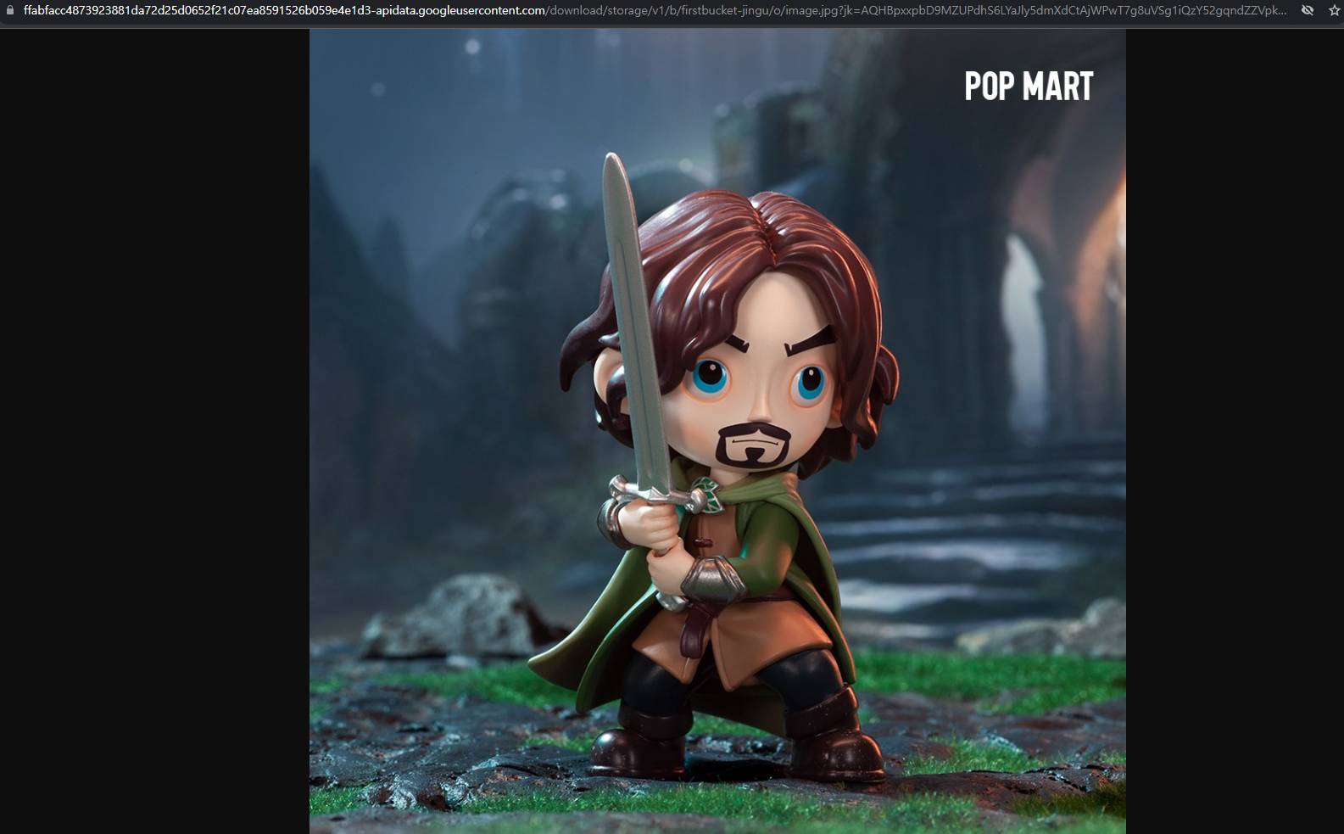Click the displayed figure image
Viewport: 1344px width, 834px height.
pyautogui.click(x=717, y=431)
